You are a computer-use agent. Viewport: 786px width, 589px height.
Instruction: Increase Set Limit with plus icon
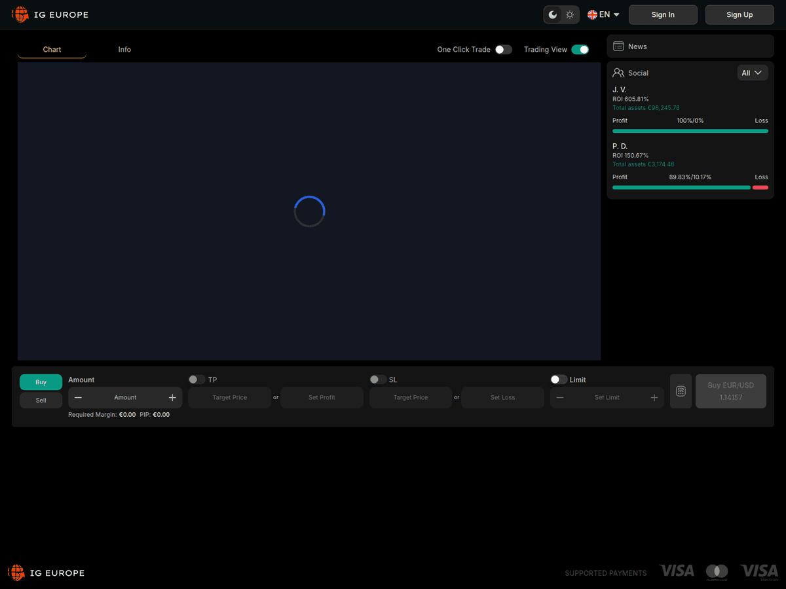tap(654, 397)
